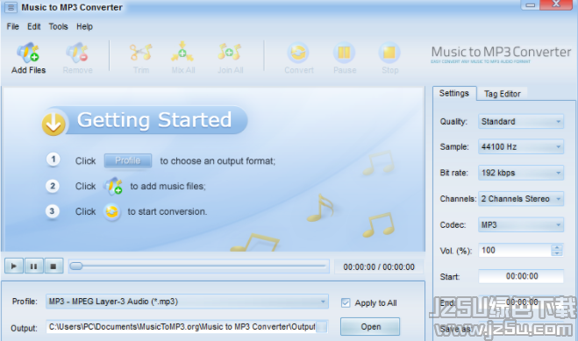Switch to the Settings tab
578x341 pixels.
point(454,93)
